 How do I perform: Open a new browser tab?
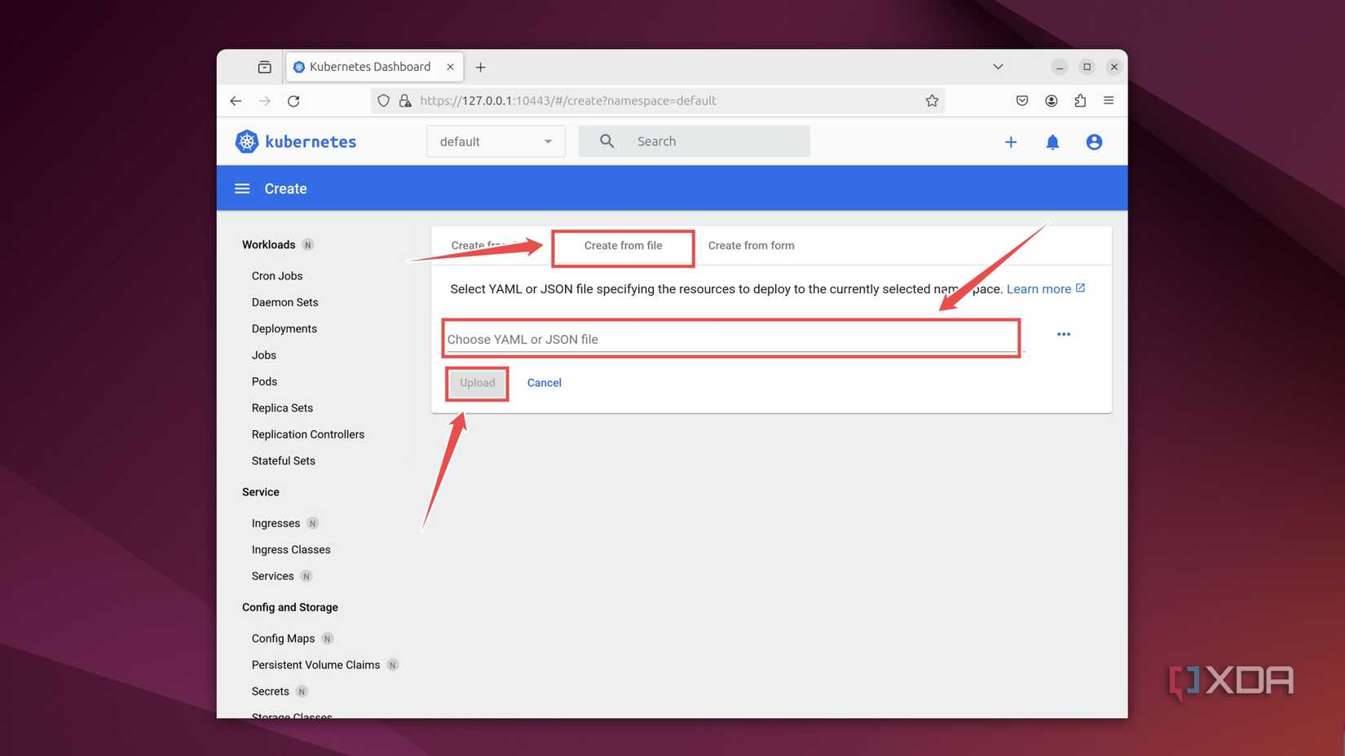(x=480, y=68)
